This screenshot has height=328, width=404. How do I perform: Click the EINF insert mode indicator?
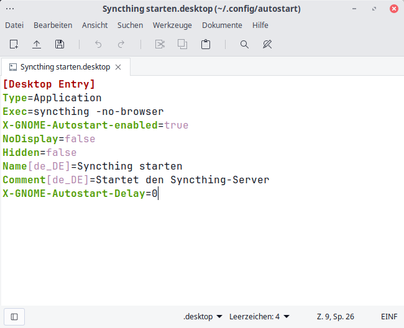click(389, 316)
